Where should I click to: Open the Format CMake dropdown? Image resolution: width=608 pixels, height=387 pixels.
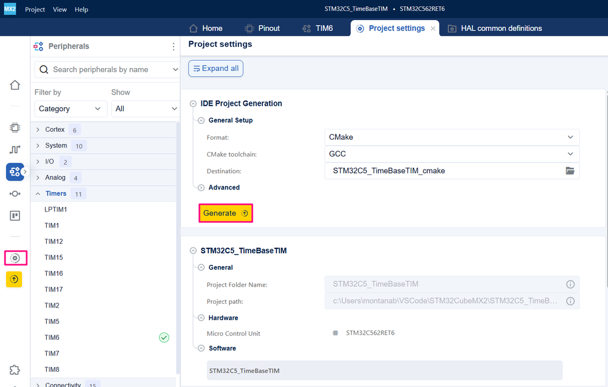pos(452,137)
